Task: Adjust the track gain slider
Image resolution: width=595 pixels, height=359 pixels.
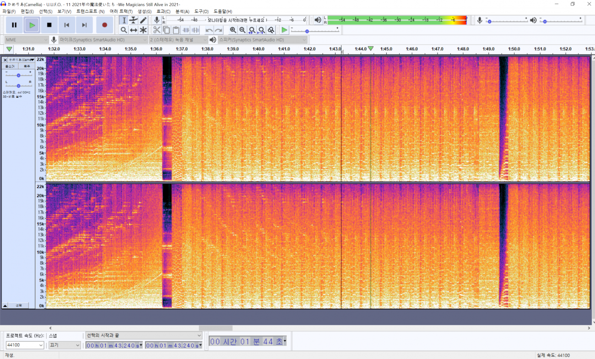Action: point(18,75)
